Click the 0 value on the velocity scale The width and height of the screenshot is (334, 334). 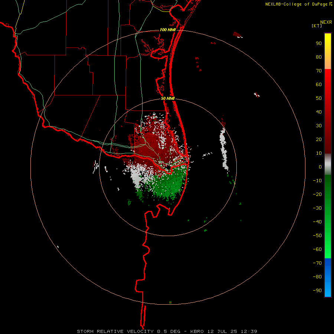tap(320, 167)
